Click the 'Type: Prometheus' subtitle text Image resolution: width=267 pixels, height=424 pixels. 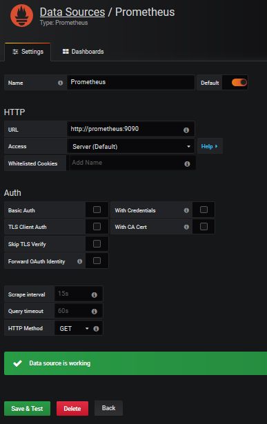coord(64,23)
